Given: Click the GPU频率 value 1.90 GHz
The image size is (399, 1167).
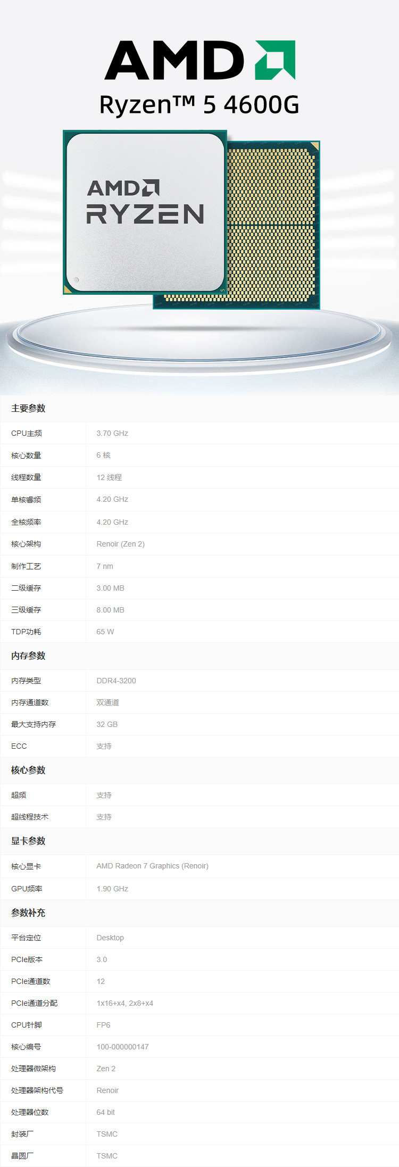Looking at the screenshot, I should click(112, 889).
